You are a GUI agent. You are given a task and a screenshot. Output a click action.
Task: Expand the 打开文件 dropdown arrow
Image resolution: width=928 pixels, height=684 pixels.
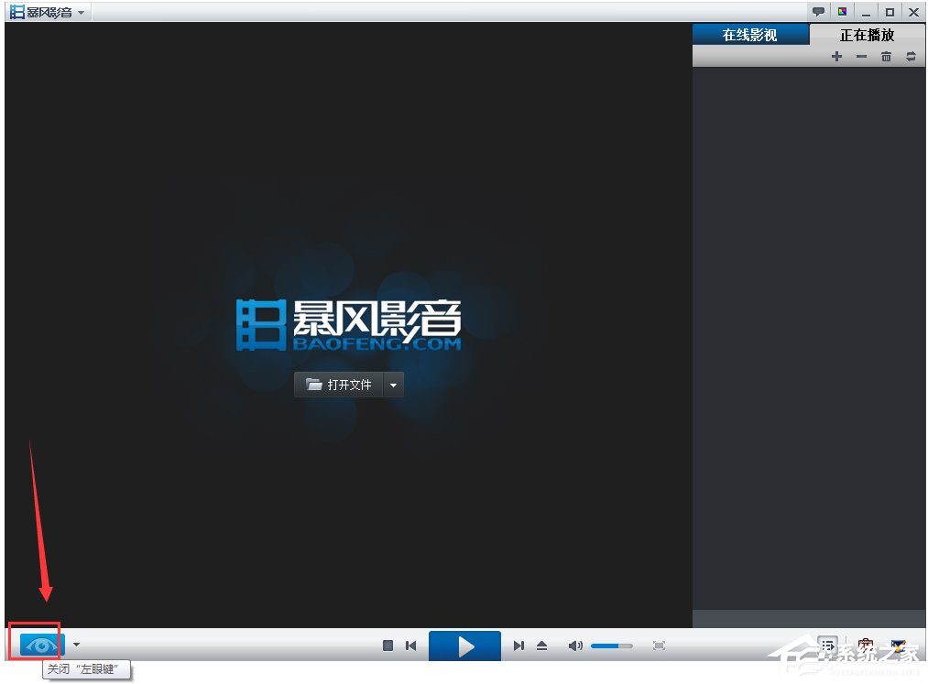click(394, 385)
